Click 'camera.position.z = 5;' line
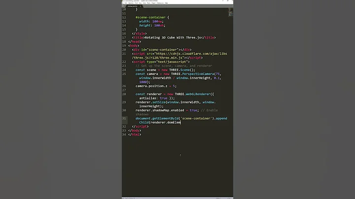Viewport: 355px width, 199px height. pos(156,86)
